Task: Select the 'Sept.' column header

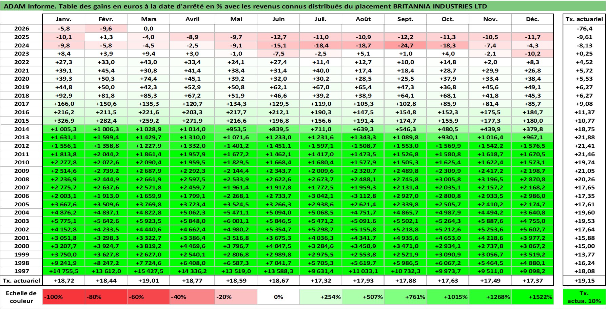Action: click(x=406, y=19)
